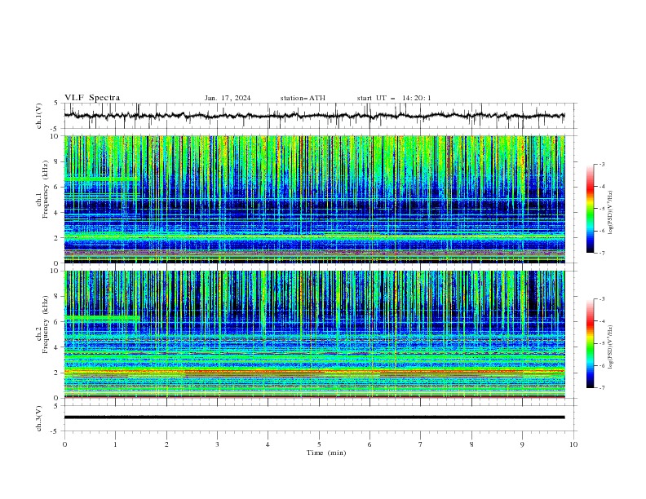646x499 pixels.
Task: Click the "10" kHz tick of ch.1 spectrogram
Action: (55, 136)
